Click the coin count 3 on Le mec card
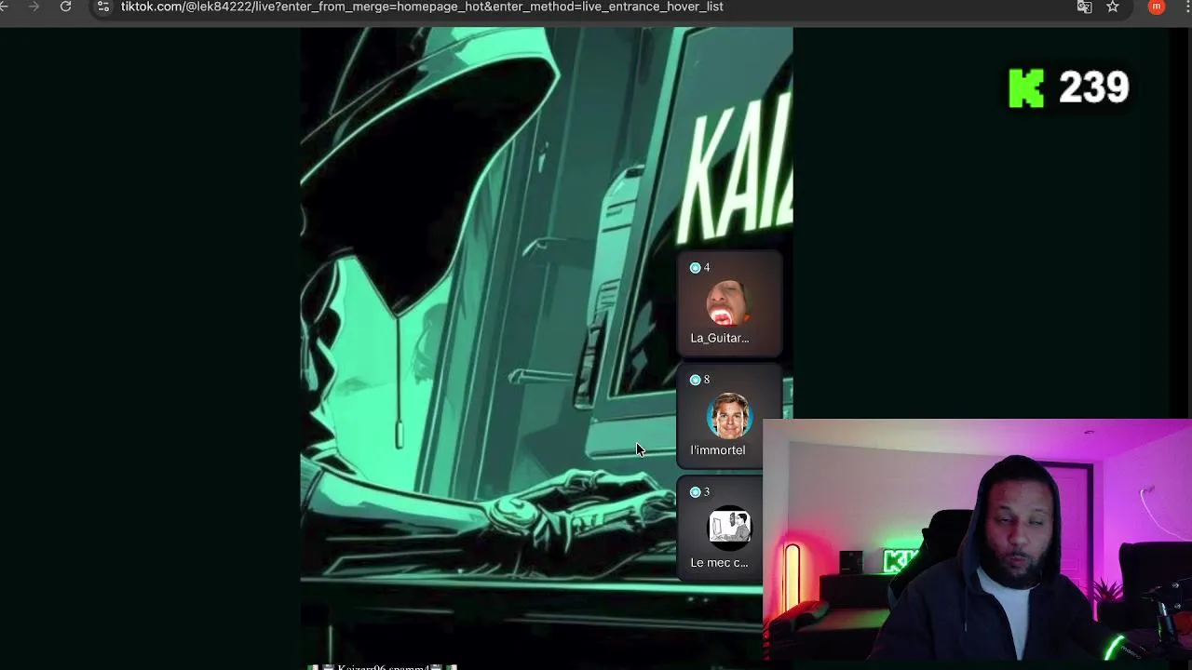1192x670 pixels. tap(699, 492)
